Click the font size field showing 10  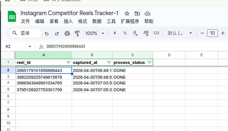coord(213,33)
